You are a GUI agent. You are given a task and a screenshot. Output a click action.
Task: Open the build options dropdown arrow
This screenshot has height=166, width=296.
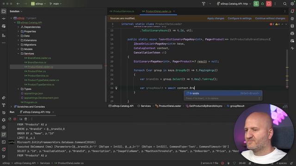click(x=210, y=4)
